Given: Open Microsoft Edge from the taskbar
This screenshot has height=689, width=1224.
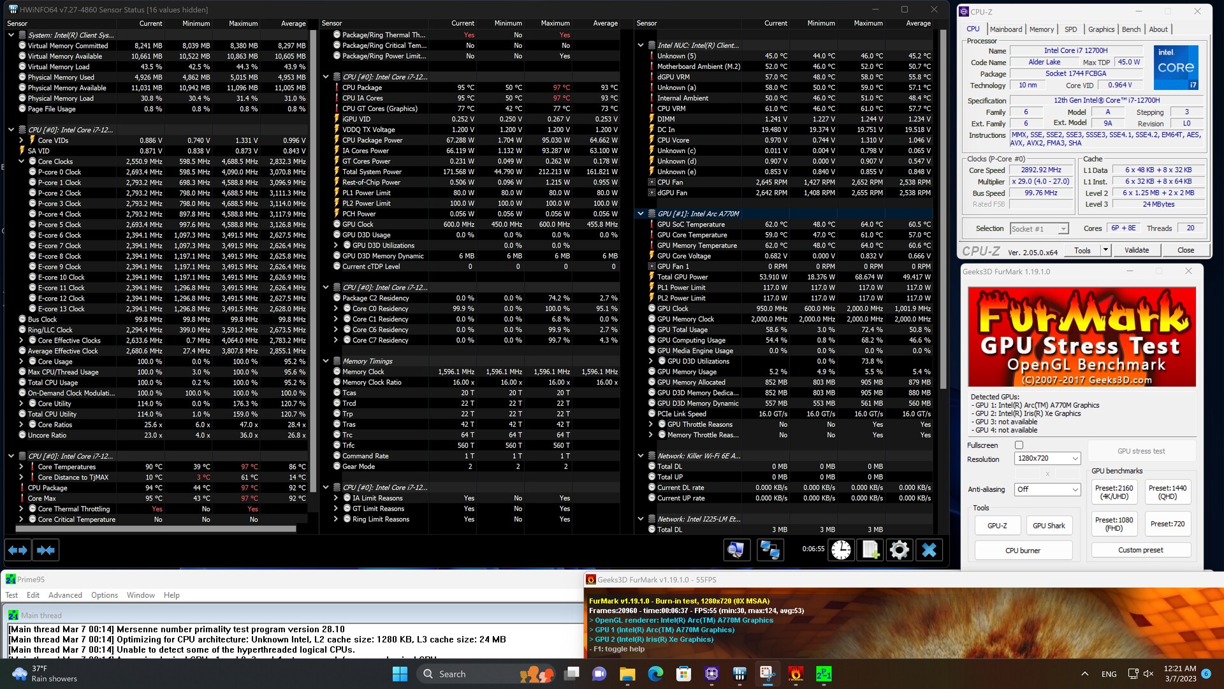Looking at the screenshot, I should (x=655, y=674).
